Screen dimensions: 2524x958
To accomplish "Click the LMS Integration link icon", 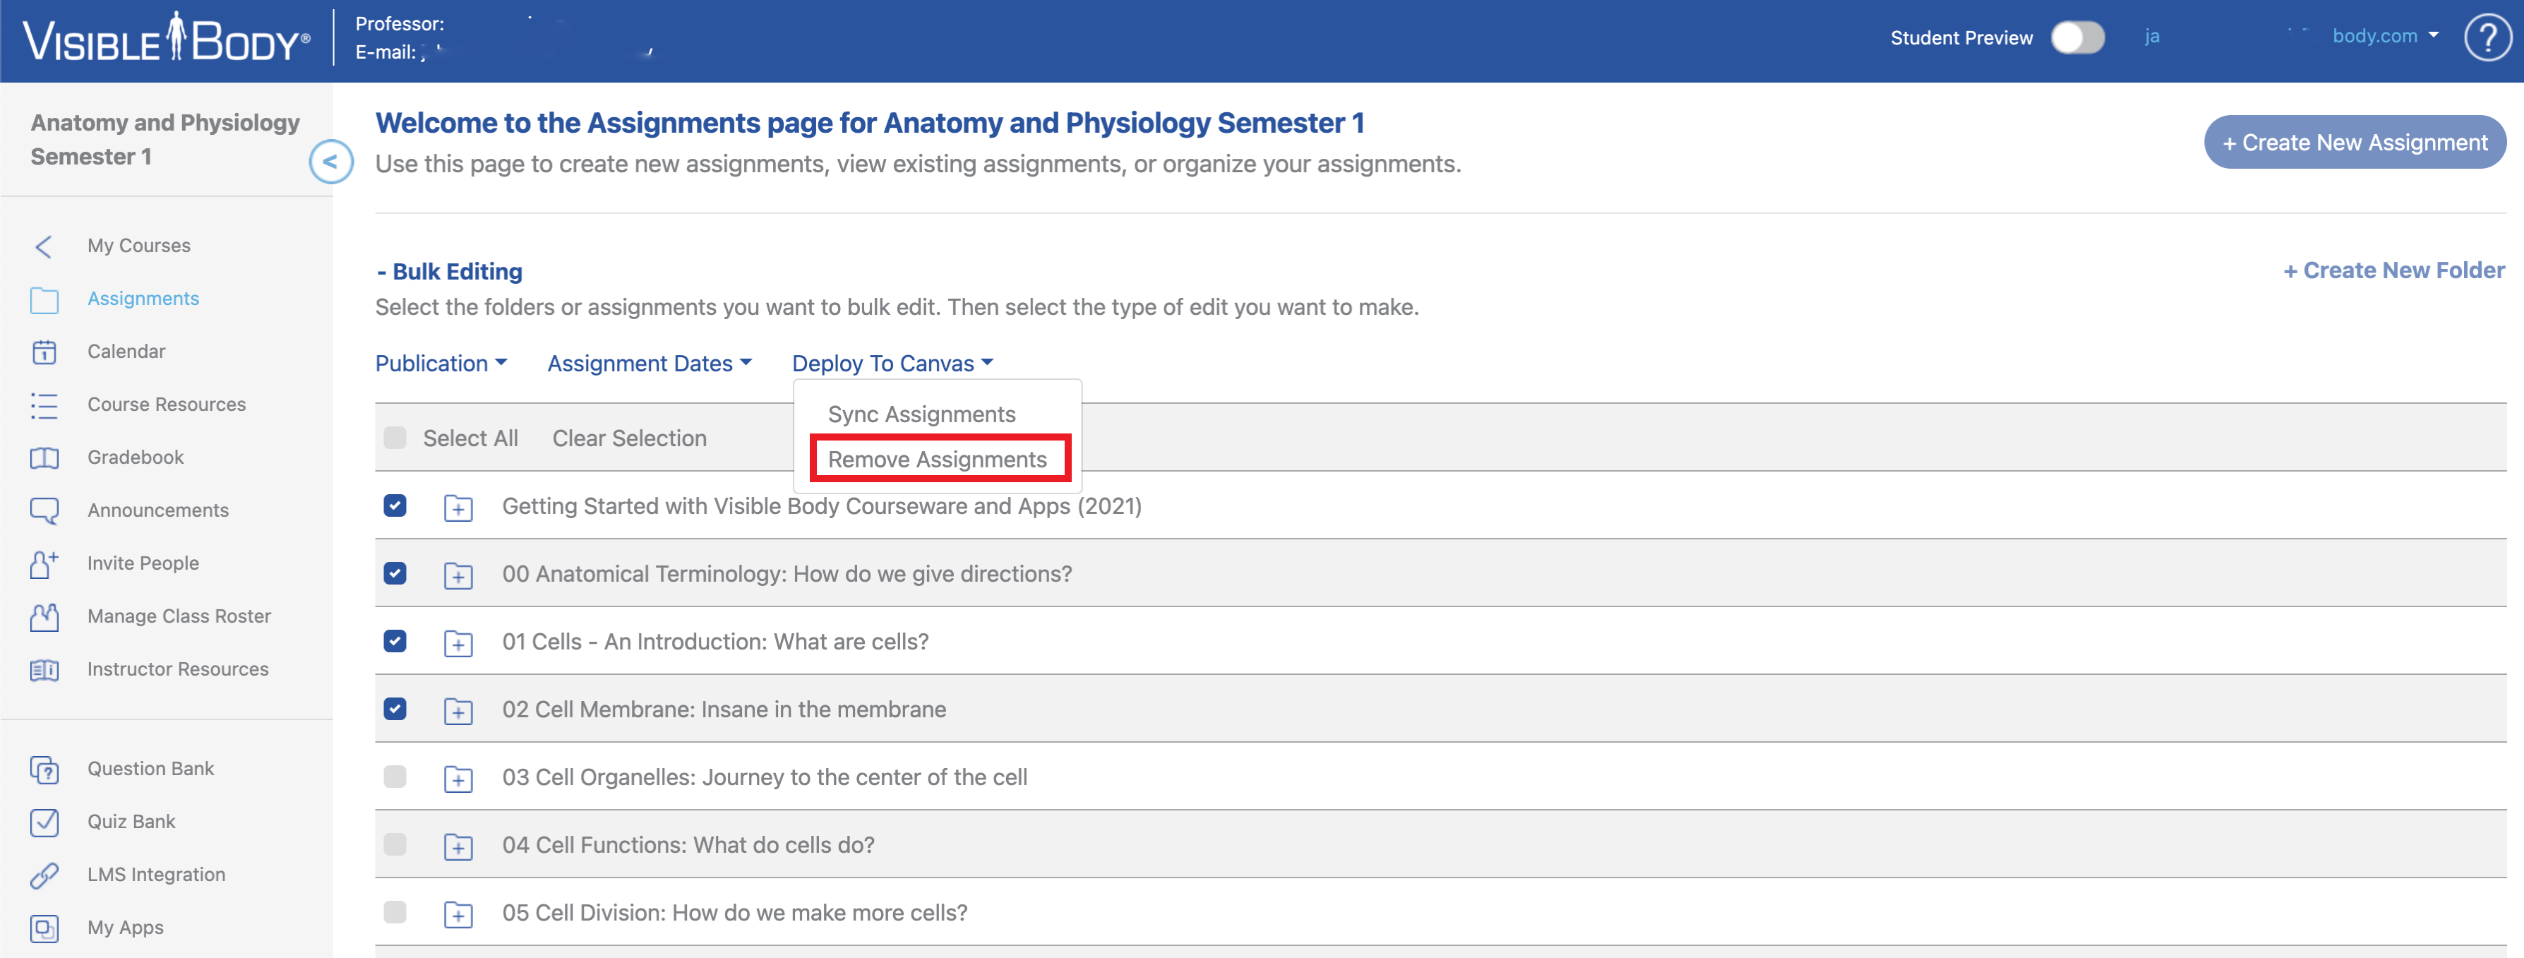I will [44, 875].
